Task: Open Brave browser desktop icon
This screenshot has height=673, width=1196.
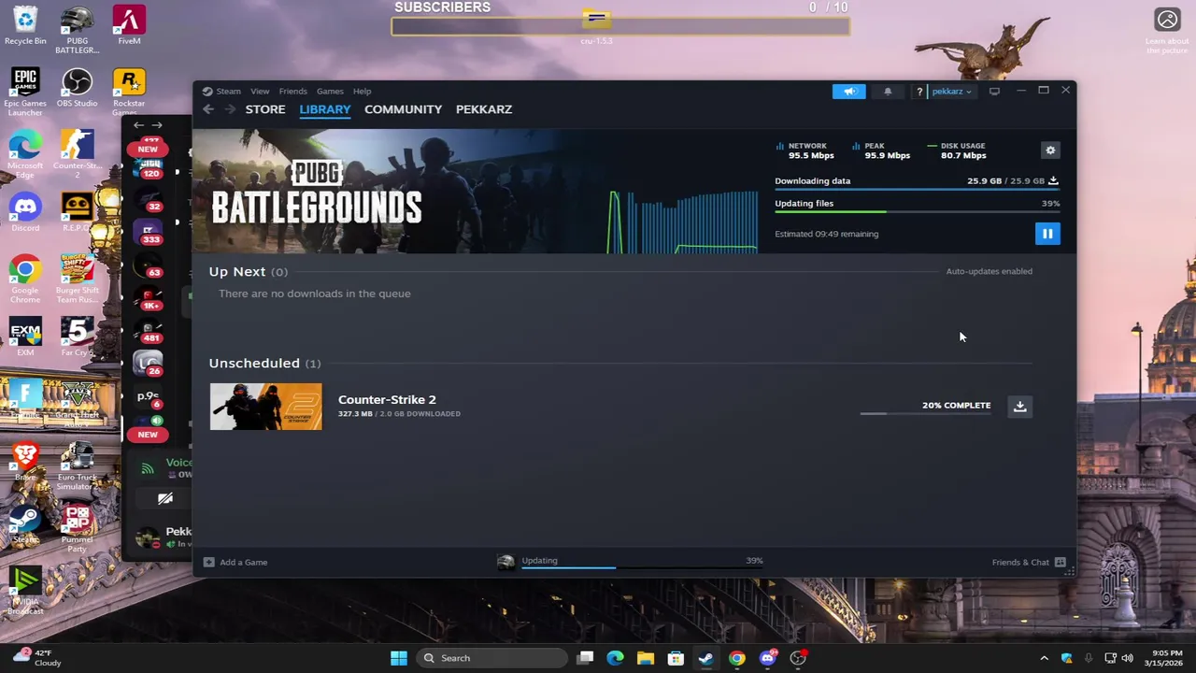Action: point(25,462)
